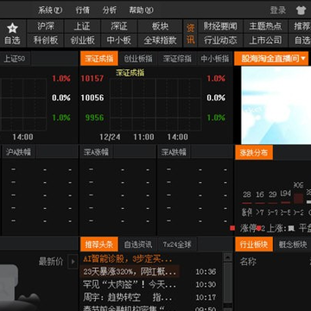This screenshot has width=311, height=311.
Task: Switch to the 上证50 tab
Action: (x=15, y=59)
